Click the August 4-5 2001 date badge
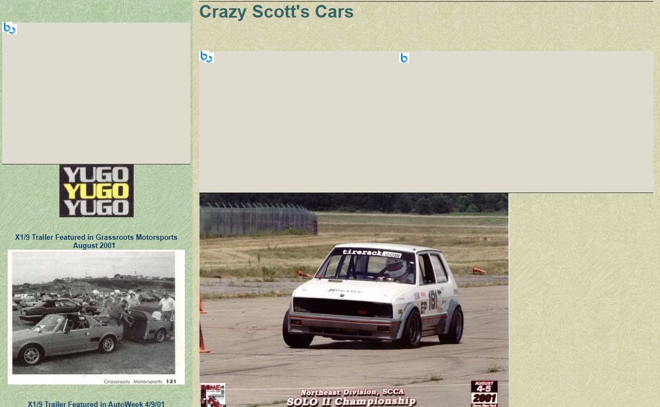The height and width of the screenshot is (407, 660). (484, 394)
